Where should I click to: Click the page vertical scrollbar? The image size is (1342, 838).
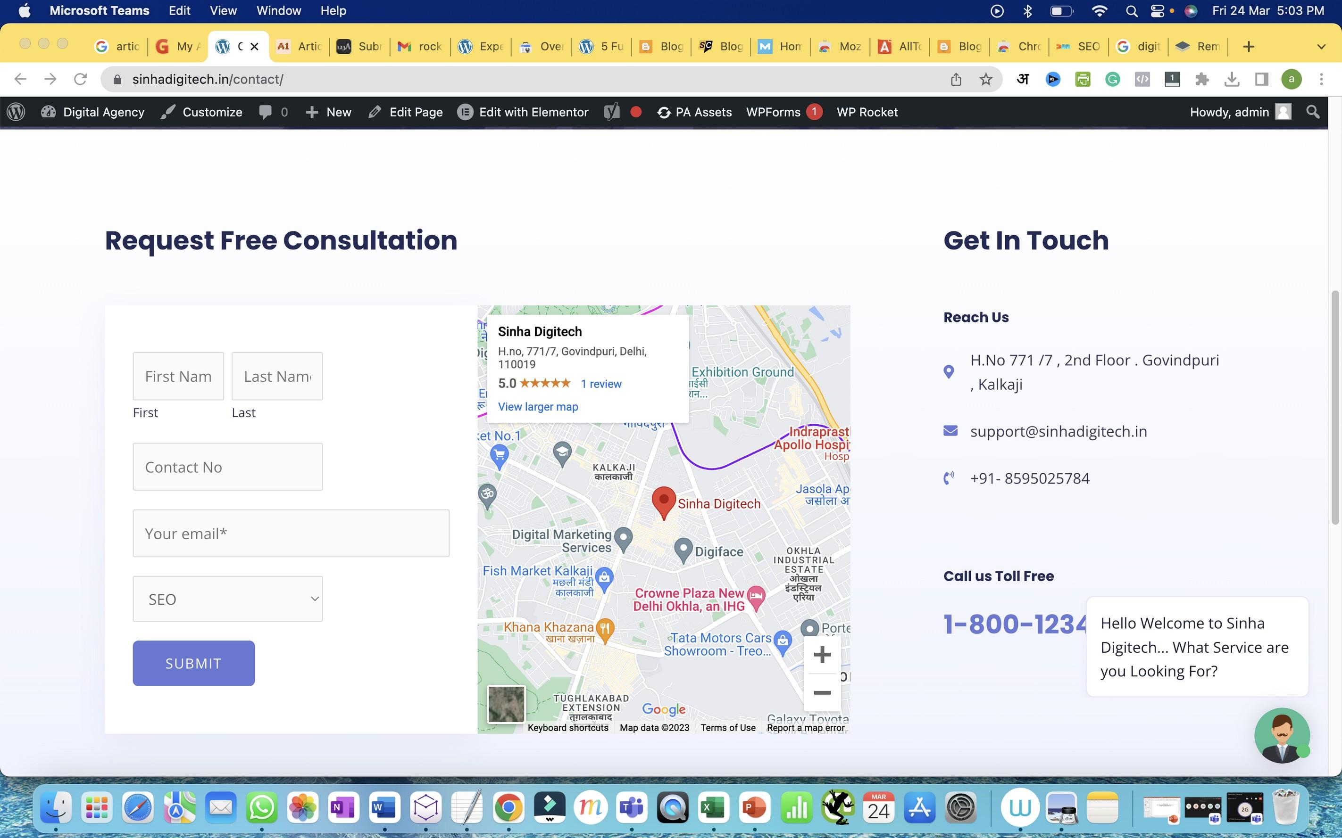pyautogui.click(x=1335, y=407)
